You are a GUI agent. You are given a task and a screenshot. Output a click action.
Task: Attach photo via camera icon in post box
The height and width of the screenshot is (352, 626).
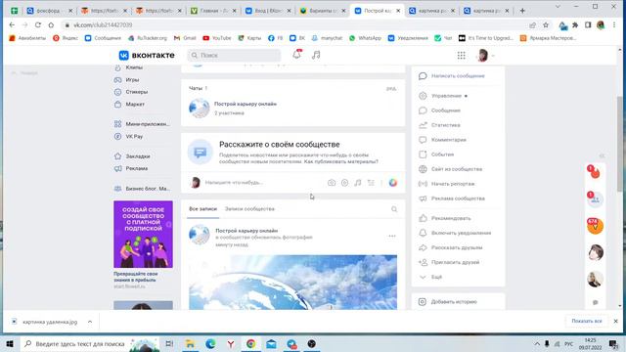pos(332,183)
